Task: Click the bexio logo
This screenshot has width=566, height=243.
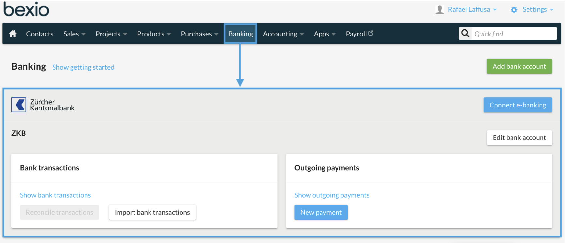Action: (x=26, y=9)
